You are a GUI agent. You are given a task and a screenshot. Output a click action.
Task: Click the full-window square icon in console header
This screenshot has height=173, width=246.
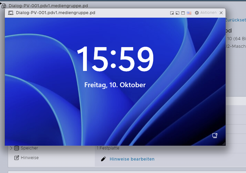(x=183, y=13)
